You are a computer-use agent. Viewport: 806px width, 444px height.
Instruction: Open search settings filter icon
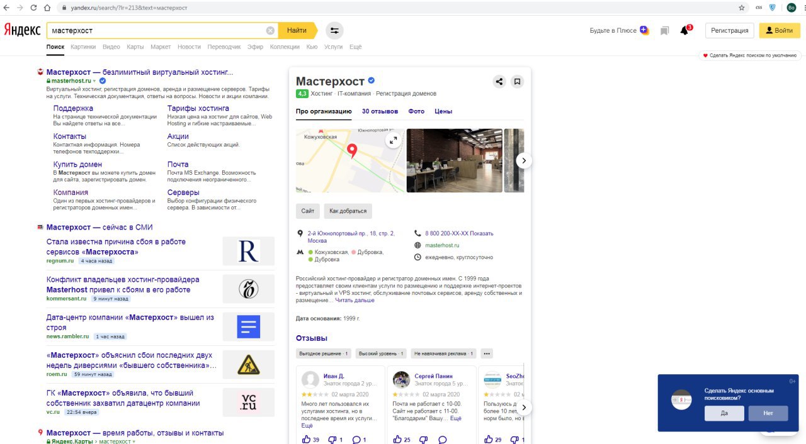tap(334, 30)
